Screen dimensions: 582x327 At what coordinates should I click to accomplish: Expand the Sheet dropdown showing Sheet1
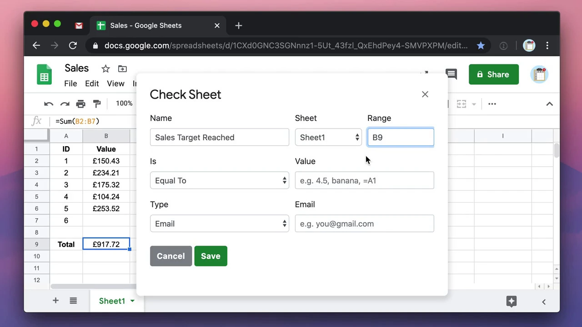pyautogui.click(x=328, y=137)
